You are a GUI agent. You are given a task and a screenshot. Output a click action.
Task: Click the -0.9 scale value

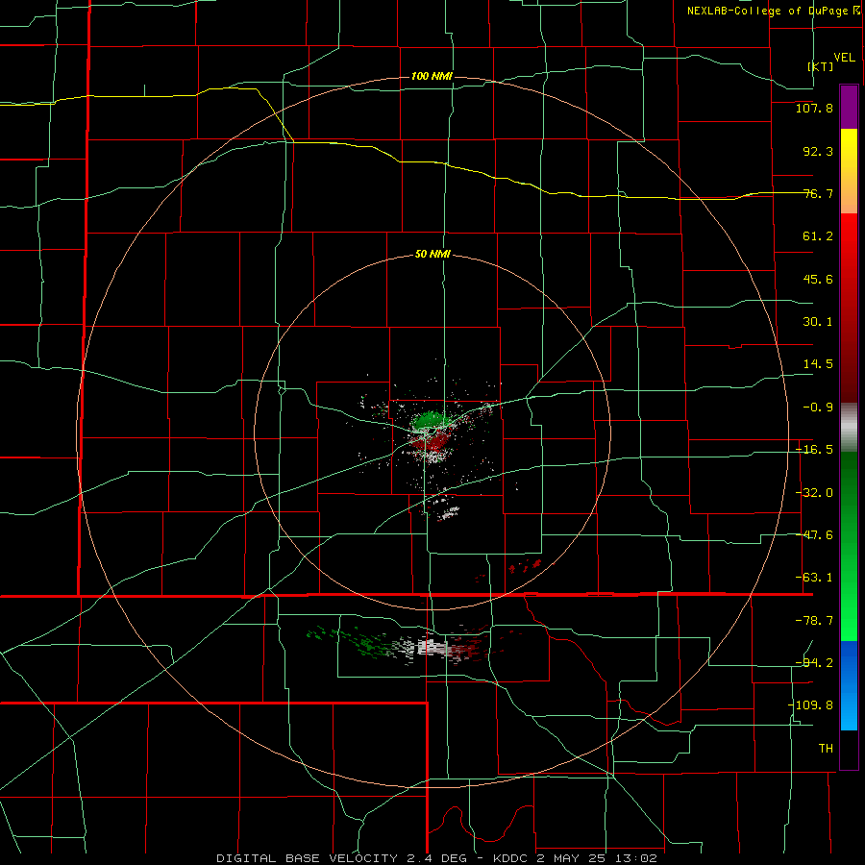coord(818,408)
